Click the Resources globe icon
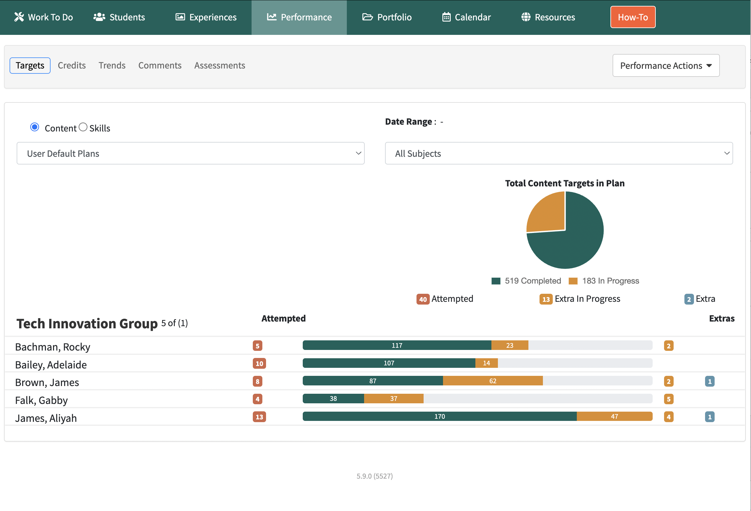 click(x=526, y=17)
